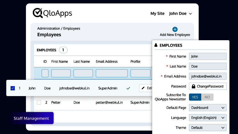
Task: Switch newsletter subscription to NO
Action: pyautogui.click(x=207, y=97)
